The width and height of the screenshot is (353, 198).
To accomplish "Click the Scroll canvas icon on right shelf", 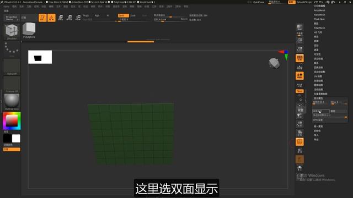I will tap(299, 40).
